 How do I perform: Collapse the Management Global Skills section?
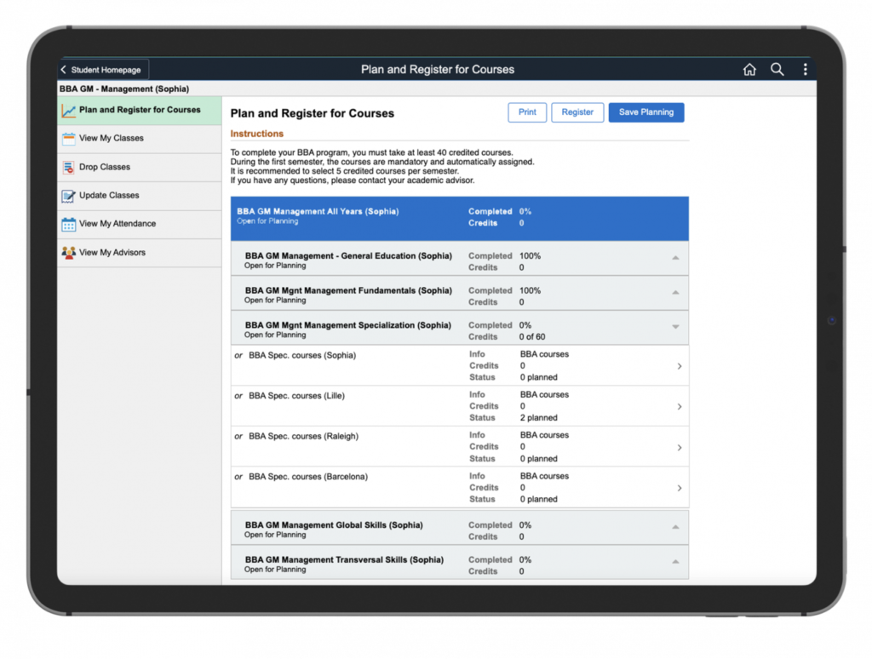[676, 528]
